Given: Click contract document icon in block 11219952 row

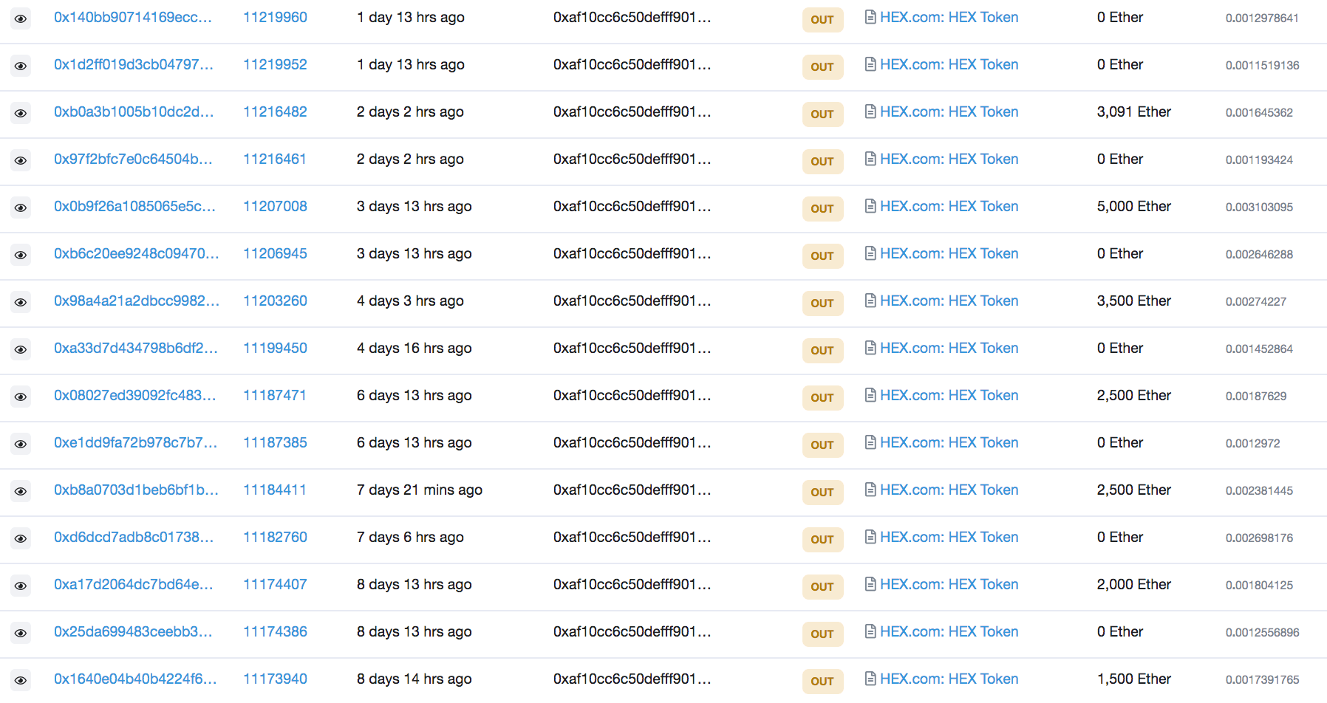Looking at the screenshot, I should click(x=870, y=64).
